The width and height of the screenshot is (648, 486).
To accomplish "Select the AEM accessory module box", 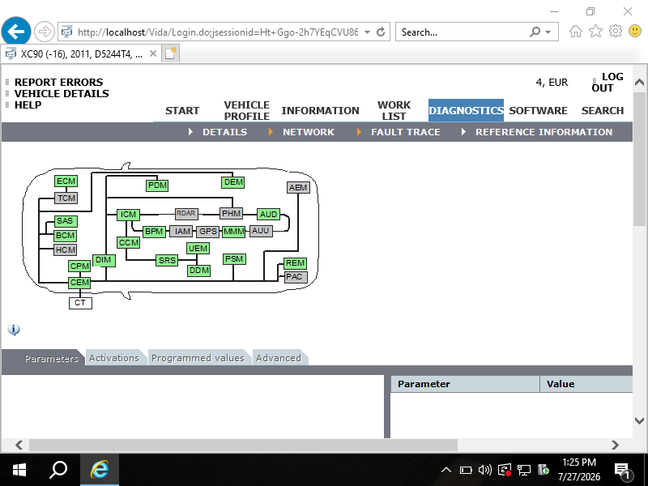I will pos(298,188).
